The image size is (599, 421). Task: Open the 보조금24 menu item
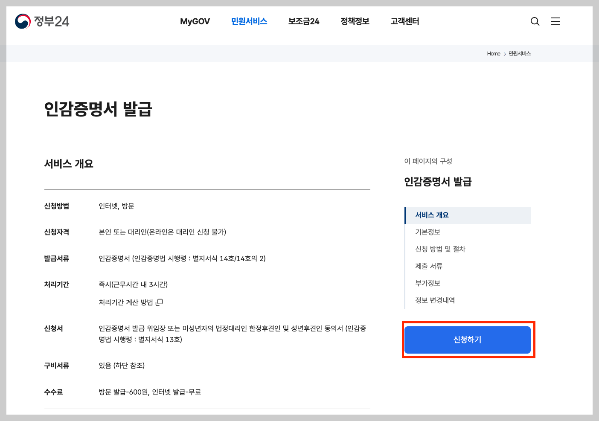point(303,21)
